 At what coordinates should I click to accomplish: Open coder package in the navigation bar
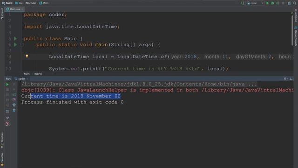(x=31, y=3)
